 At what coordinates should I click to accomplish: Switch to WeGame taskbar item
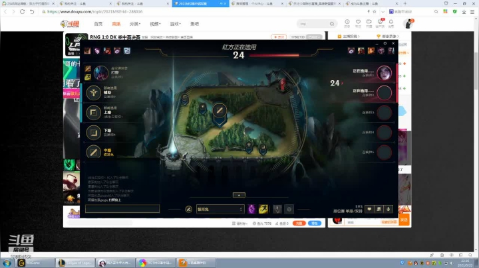pyautogui.click(x=34, y=263)
